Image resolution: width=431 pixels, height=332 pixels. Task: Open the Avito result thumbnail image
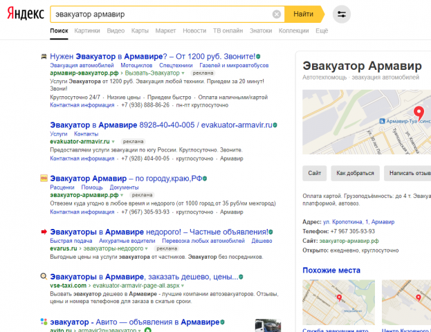point(268,325)
